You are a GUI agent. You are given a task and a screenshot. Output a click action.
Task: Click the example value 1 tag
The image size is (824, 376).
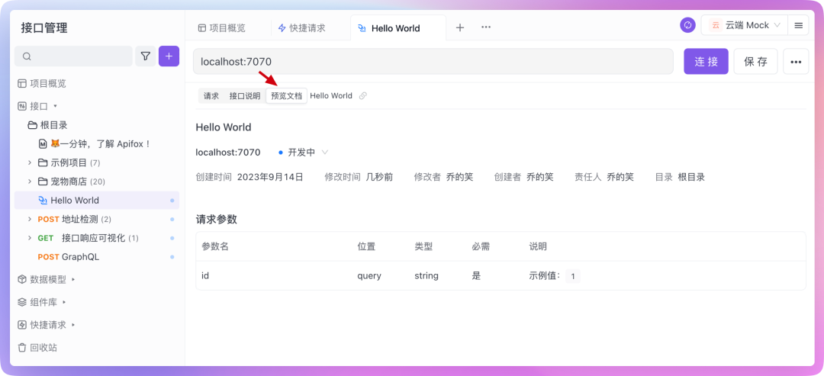click(573, 275)
